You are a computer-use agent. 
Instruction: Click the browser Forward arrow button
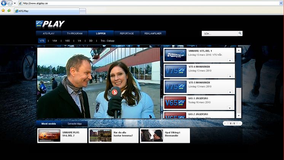point(10,3)
